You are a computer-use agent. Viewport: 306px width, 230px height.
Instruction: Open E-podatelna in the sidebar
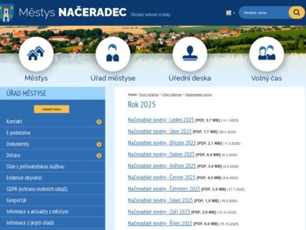[18, 132]
